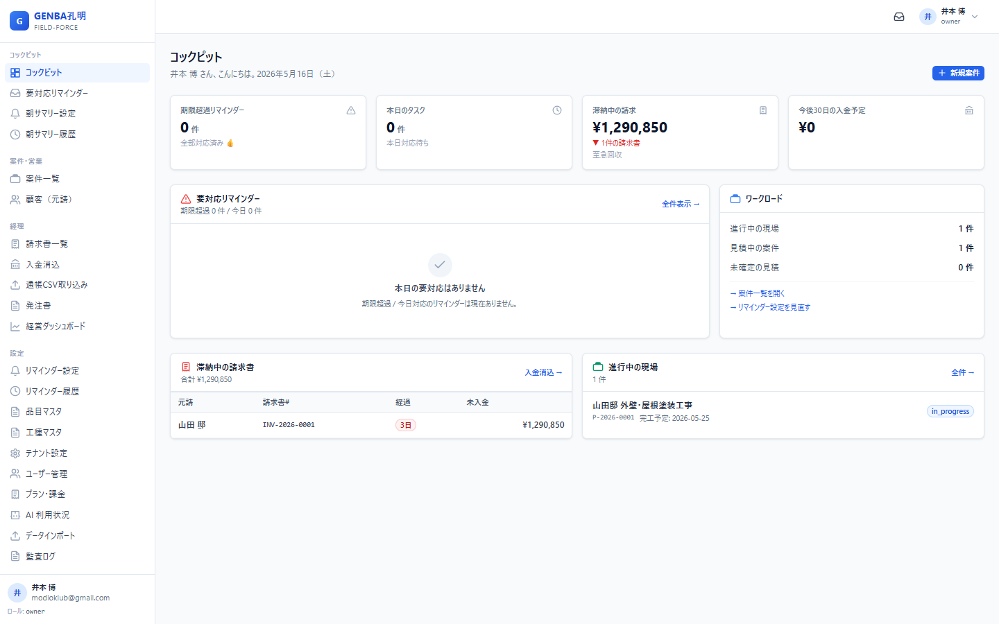The image size is (999, 624).
Task: Click warning icon on 期限超過リマインダー card
Action: click(351, 110)
